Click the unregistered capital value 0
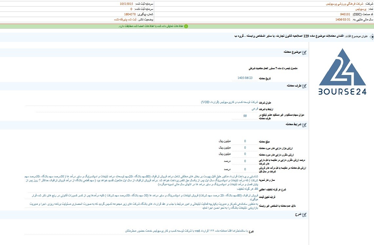Screen dimensions: 374x245 click(131, 9)
